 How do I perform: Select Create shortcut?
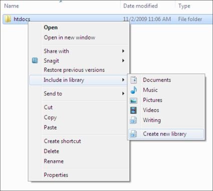(x=62, y=141)
